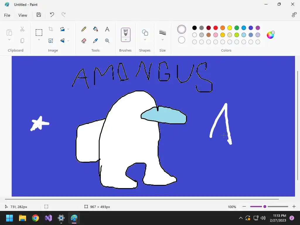Click the 100% zoom level text

[232, 207]
